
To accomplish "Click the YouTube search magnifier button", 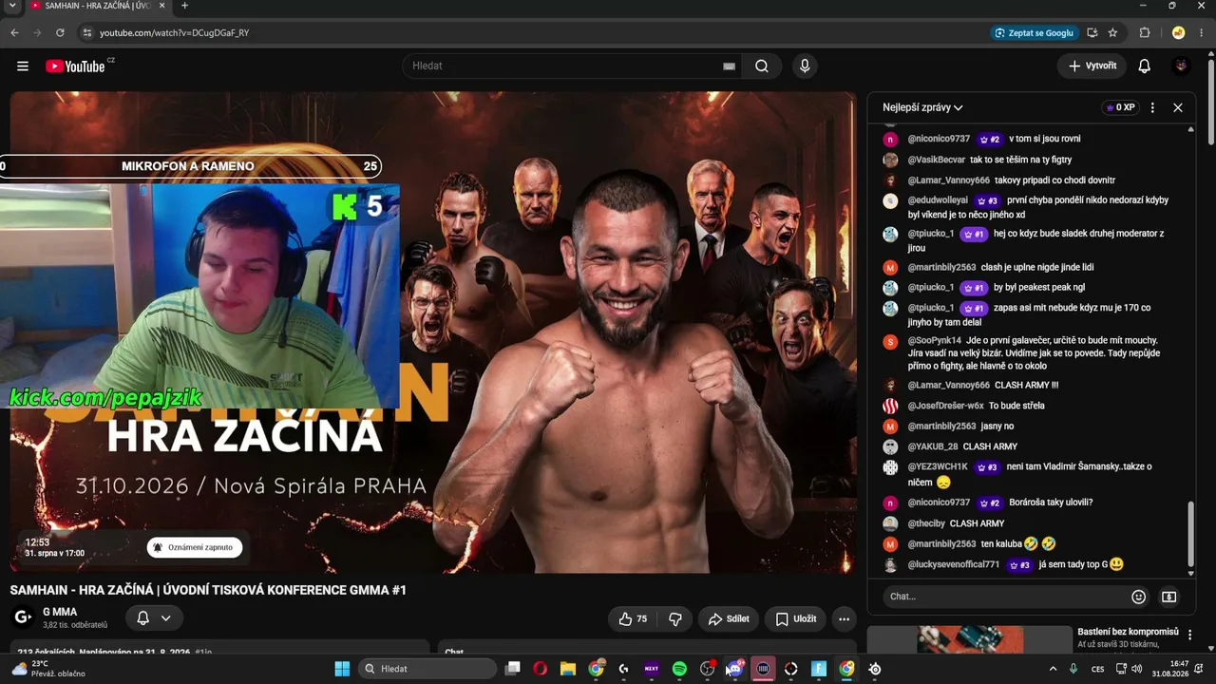I will 762,66.
